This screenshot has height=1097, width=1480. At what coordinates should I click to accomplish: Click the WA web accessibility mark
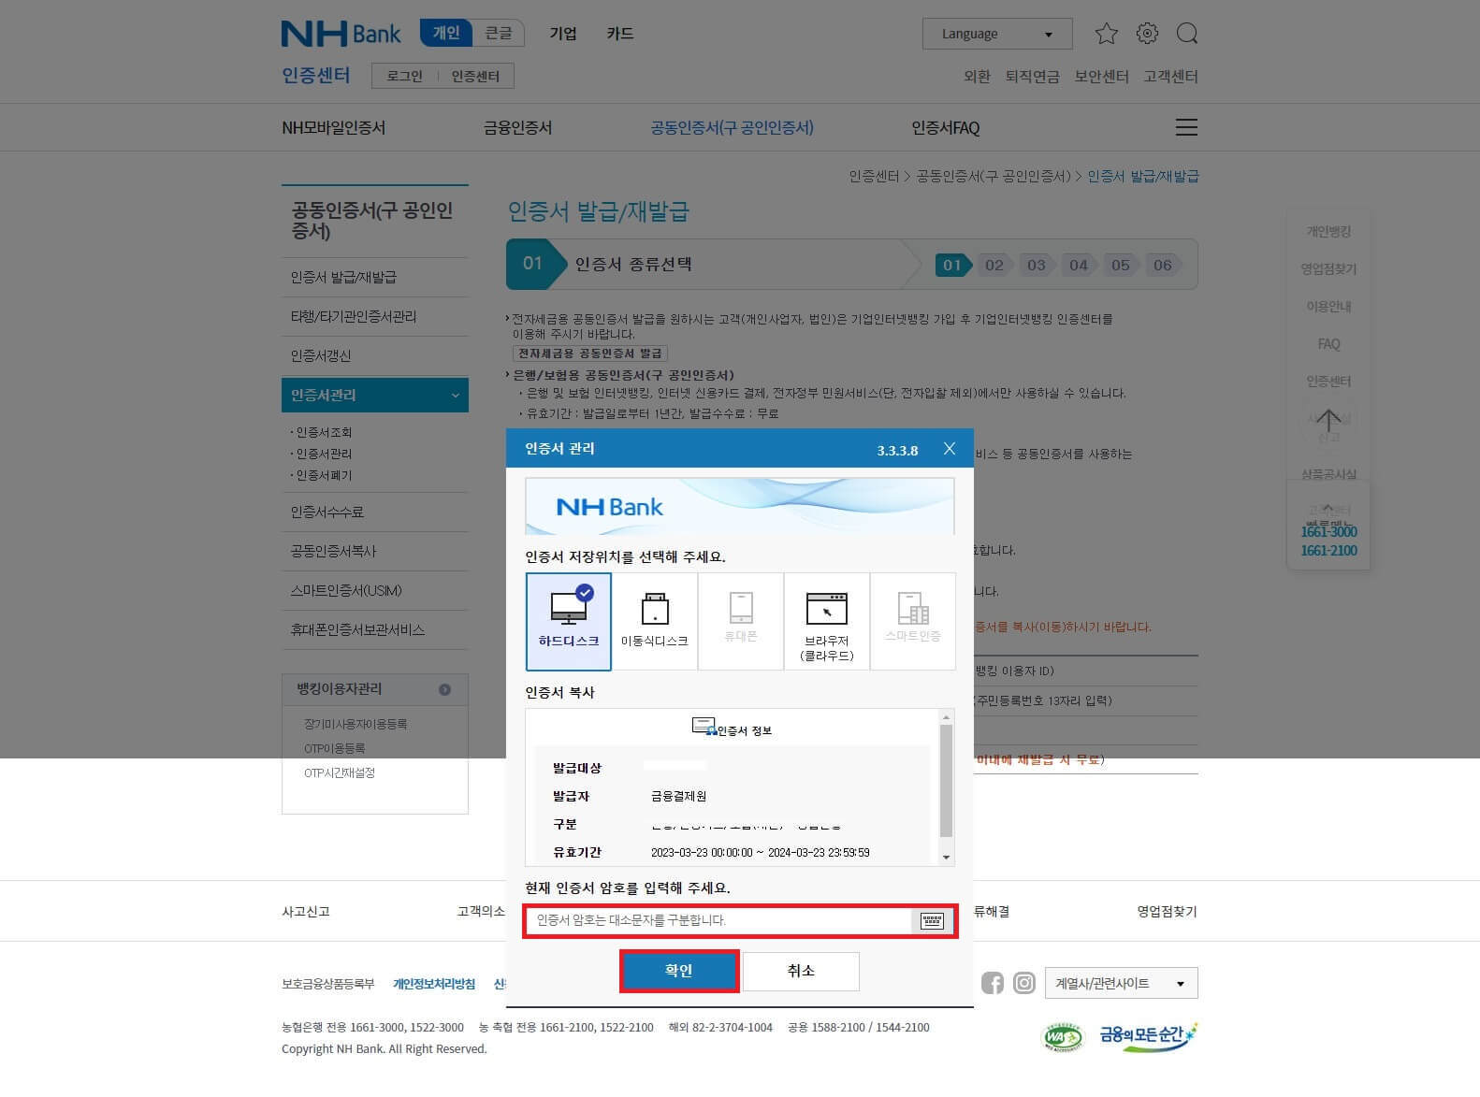(1062, 1037)
